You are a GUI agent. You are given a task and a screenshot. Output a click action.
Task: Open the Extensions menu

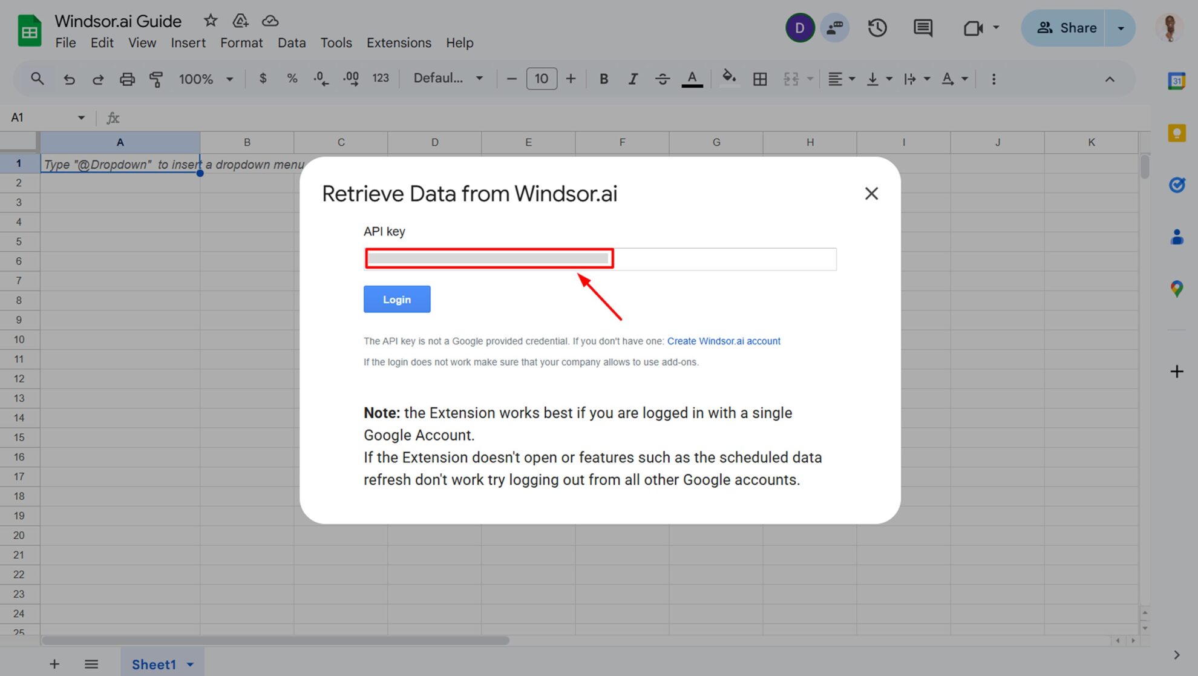[x=399, y=43]
